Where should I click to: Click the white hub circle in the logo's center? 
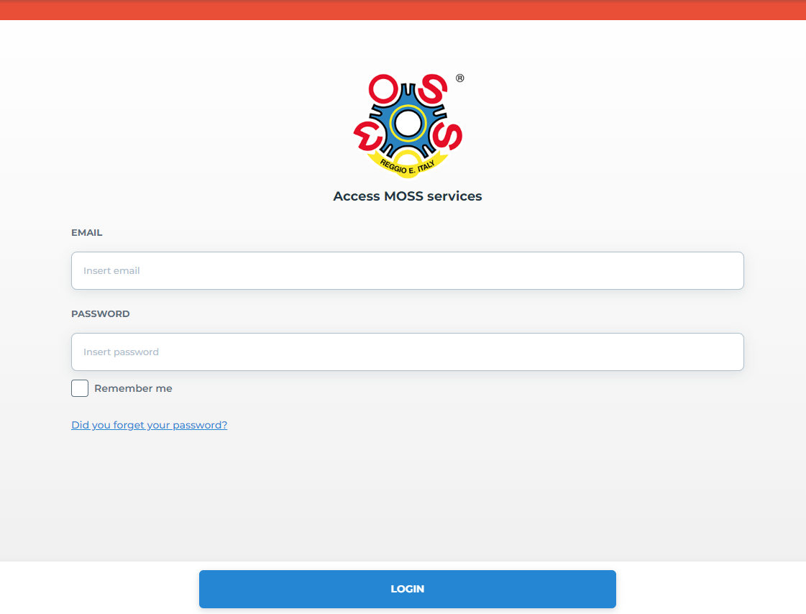click(408, 124)
